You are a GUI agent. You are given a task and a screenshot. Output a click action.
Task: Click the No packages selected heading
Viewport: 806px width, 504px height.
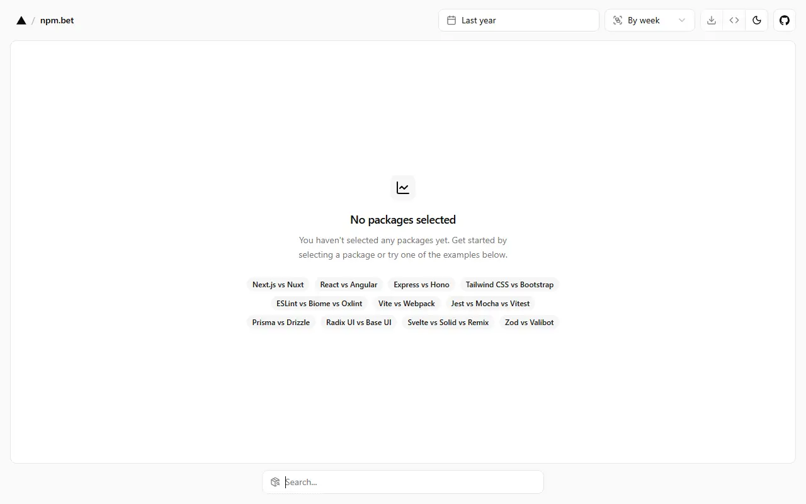403,220
